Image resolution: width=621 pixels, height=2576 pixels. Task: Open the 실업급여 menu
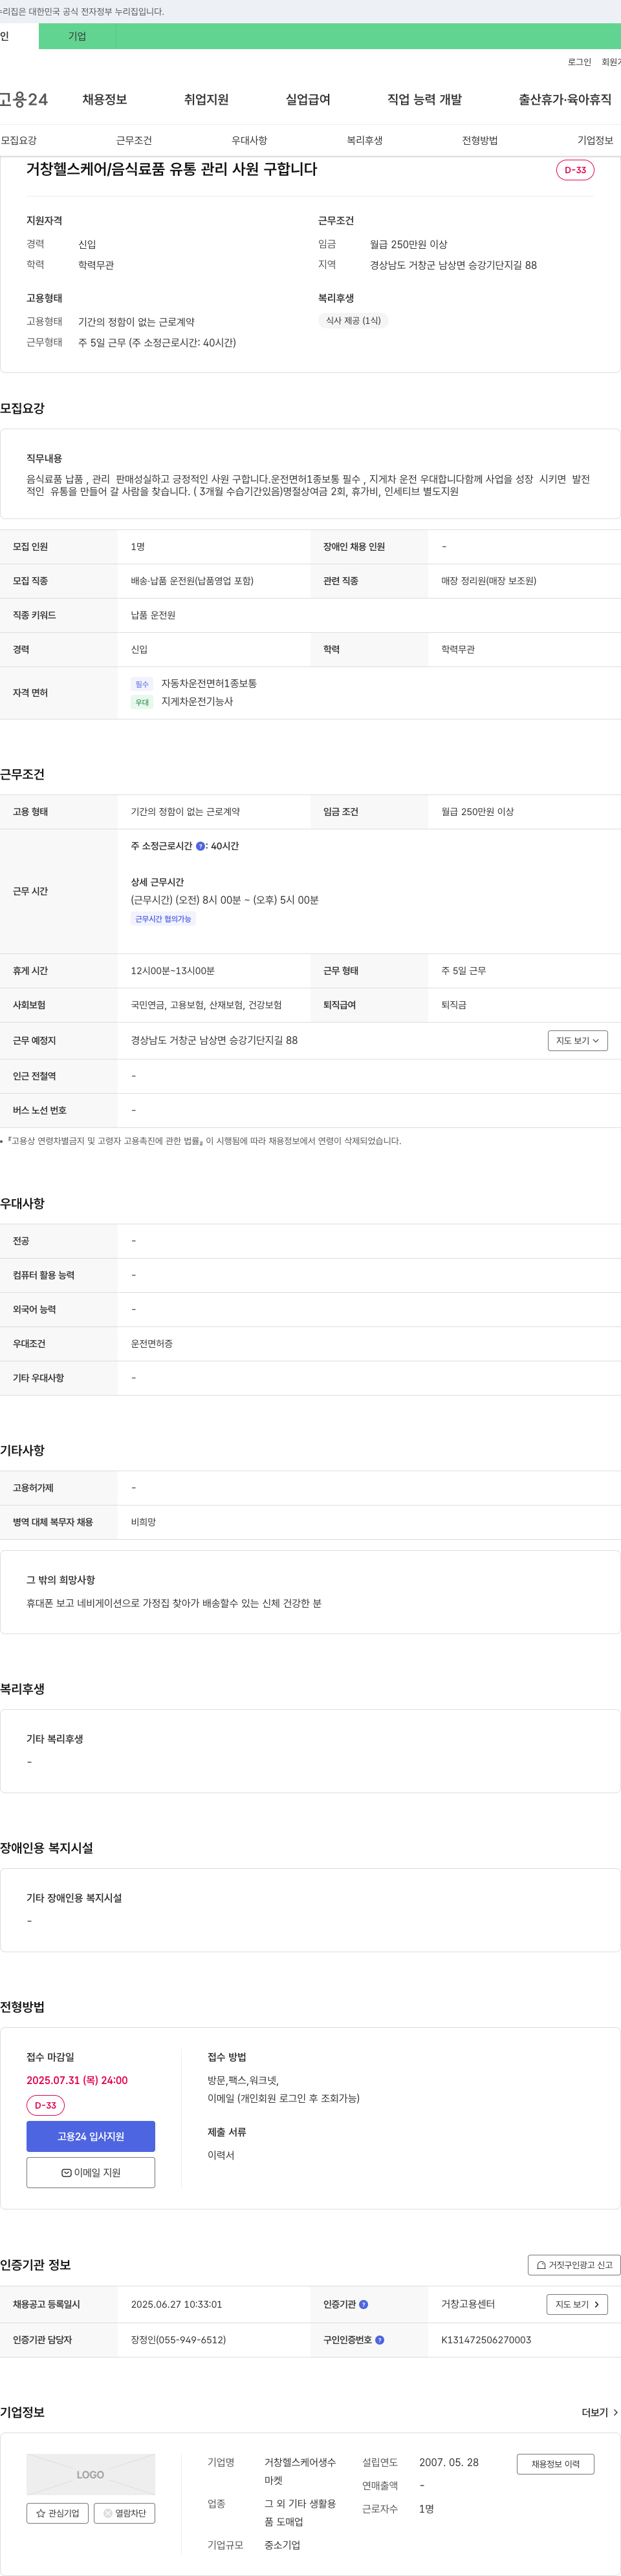click(308, 99)
